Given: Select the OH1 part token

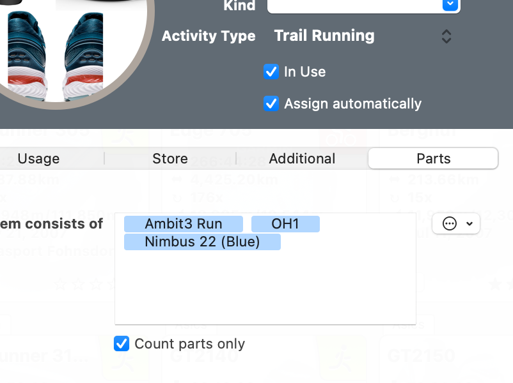Looking at the screenshot, I should point(285,224).
